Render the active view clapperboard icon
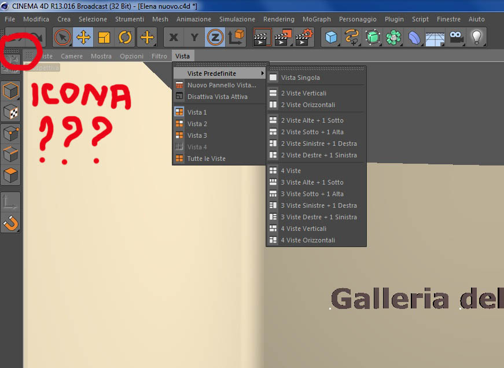 (x=262, y=37)
